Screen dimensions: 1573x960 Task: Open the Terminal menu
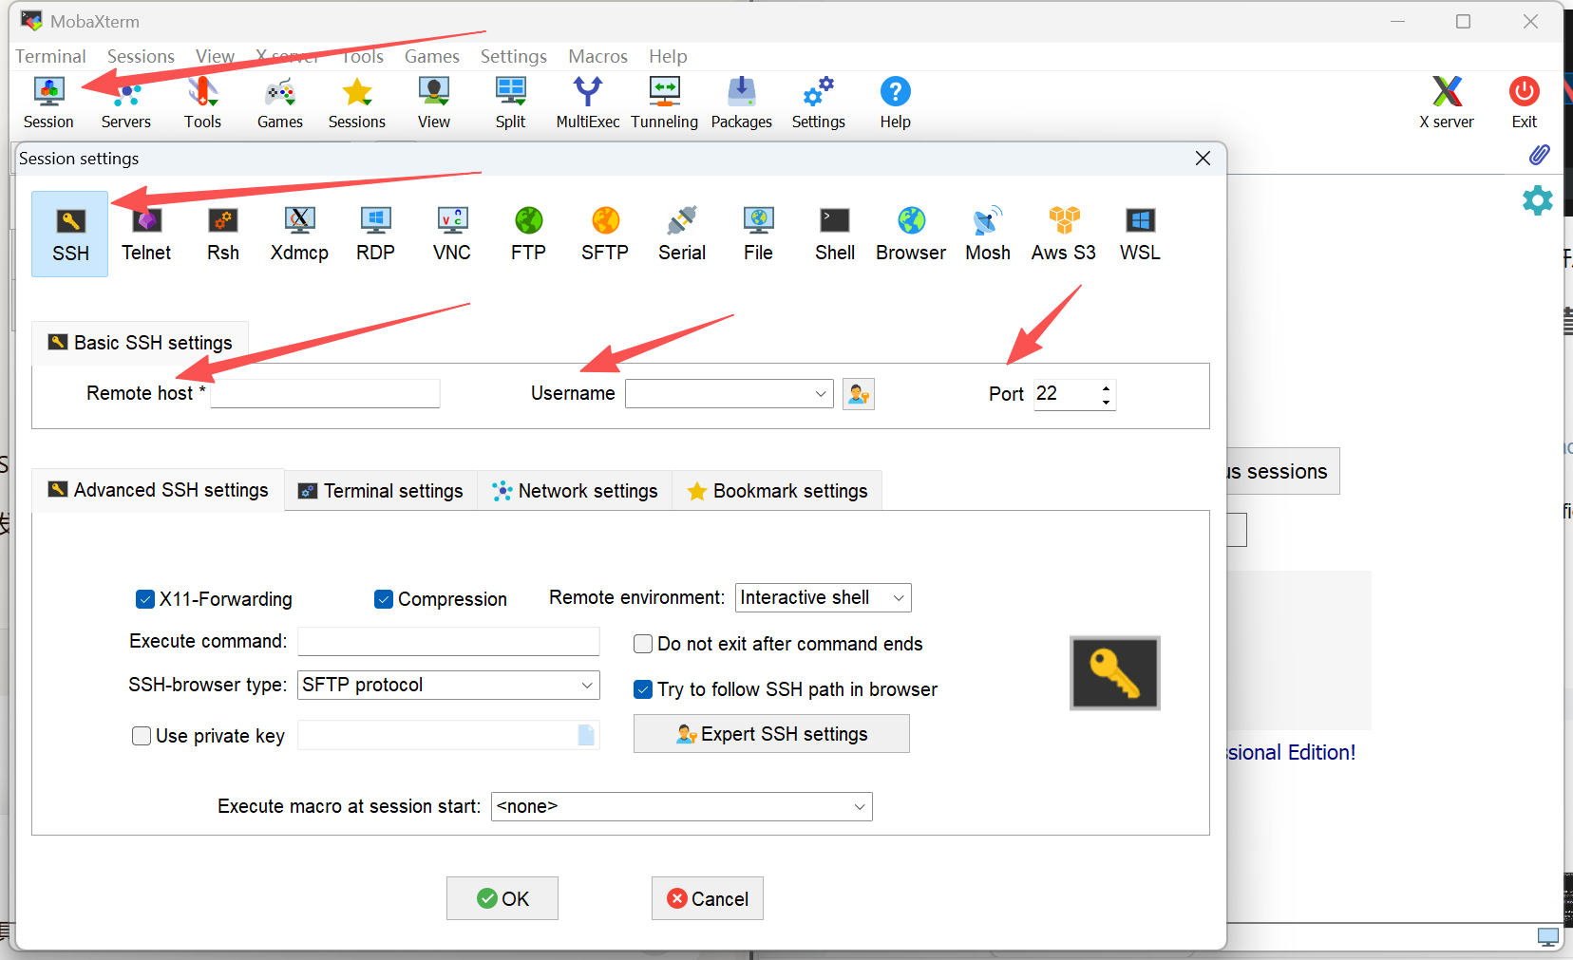pos(50,56)
